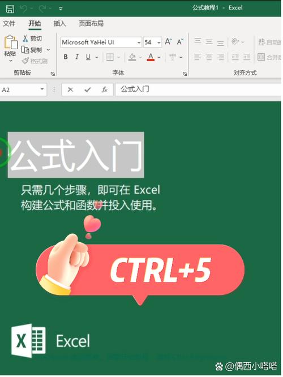This screenshot has height=377, width=283.
Task: Toggle bottom align
Action: tap(221, 42)
